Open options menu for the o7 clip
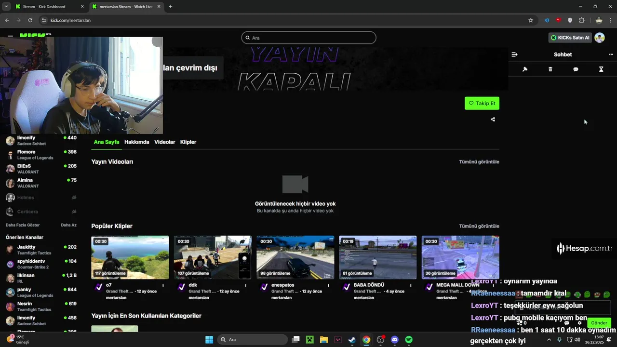This screenshot has height=347, width=617. click(x=163, y=285)
